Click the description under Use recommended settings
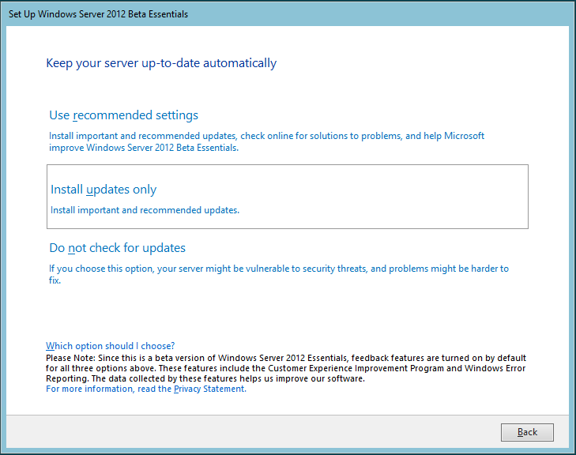Screen dimensions: 576x455 tap(267, 141)
